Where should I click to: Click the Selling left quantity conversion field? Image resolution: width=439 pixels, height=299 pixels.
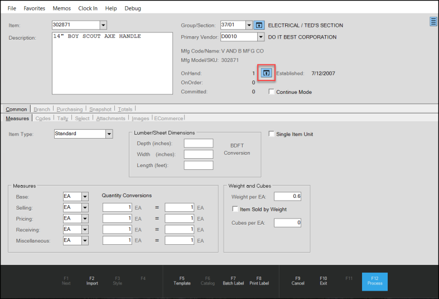point(117,207)
